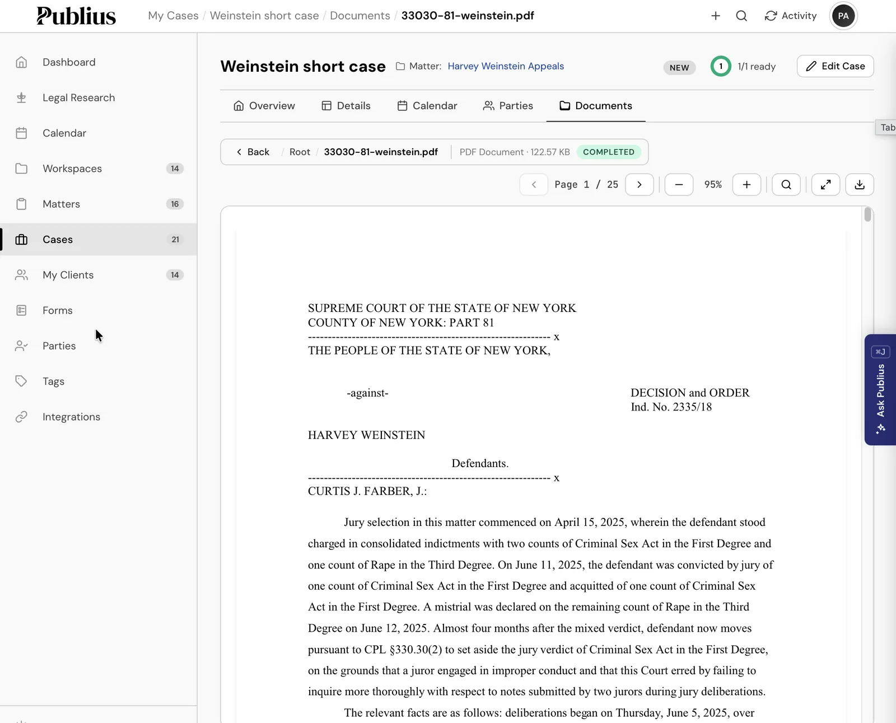Viewport: 896px width, 723px height.
Task: Open the Activity feed
Action: click(x=791, y=16)
